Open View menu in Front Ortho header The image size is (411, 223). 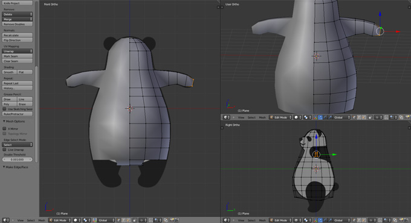(x=20, y=220)
